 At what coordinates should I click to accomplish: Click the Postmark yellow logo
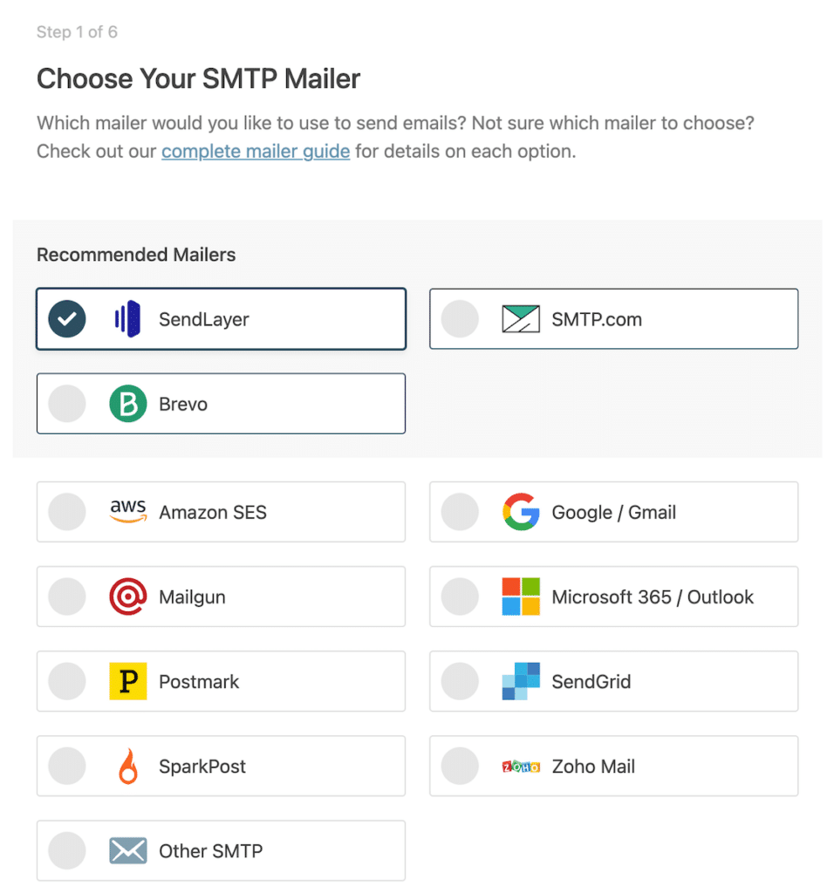tap(127, 681)
